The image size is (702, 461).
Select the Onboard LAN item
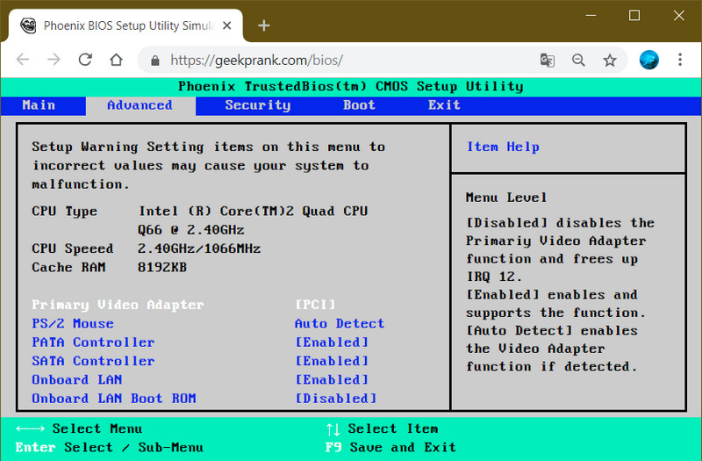77,380
